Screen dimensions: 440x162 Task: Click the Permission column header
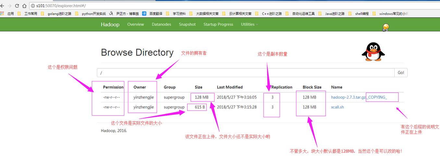[113, 87]
